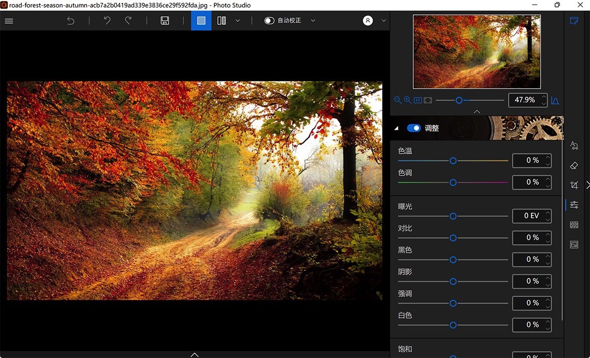Open the account dropdown arrow

[383, 20]
